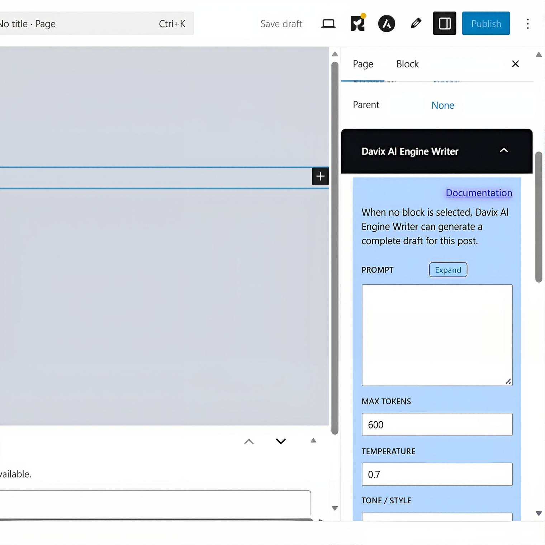Click the up chevron below editor canvas

[x=249, y=441]
